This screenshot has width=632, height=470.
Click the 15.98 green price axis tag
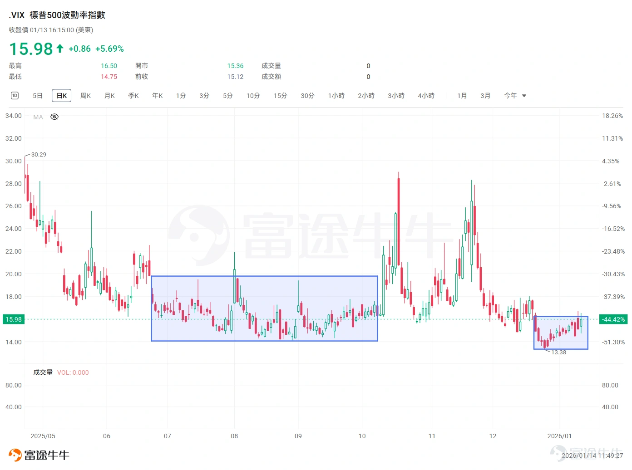pos(13,319)
